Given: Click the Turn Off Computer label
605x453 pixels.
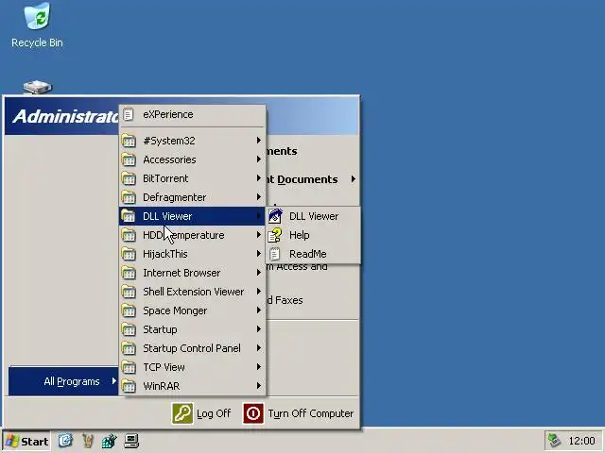Looking at the screenshot, I should point(311,413).
